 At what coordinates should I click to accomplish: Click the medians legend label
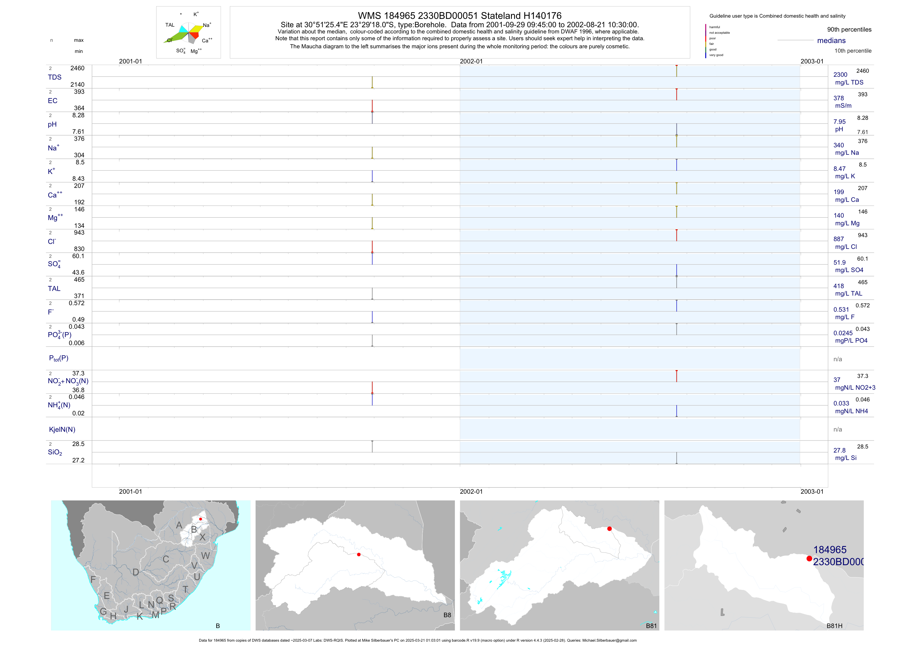(x=831, y=41)
